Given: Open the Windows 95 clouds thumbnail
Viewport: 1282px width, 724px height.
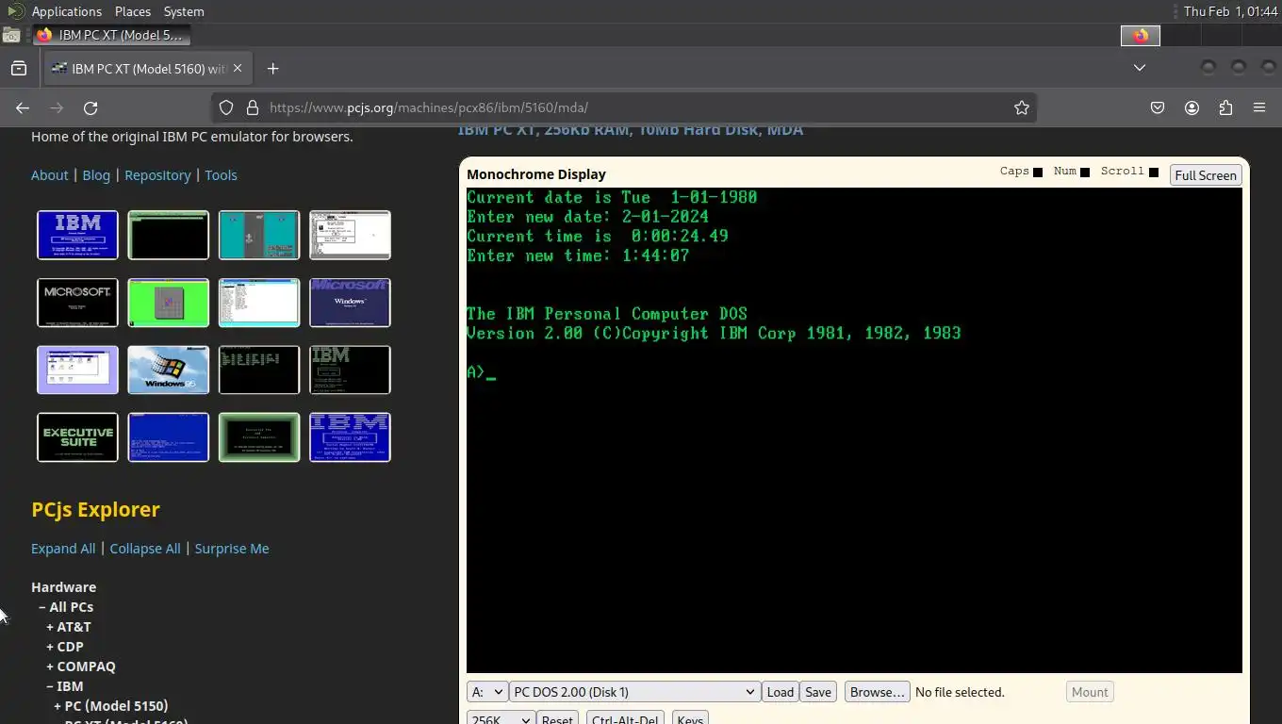Looking at the screenshot, I should click(x=169, y=370).
